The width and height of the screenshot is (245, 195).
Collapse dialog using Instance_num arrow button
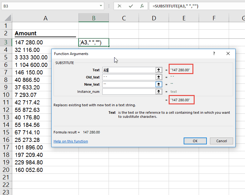click(159, 92)
